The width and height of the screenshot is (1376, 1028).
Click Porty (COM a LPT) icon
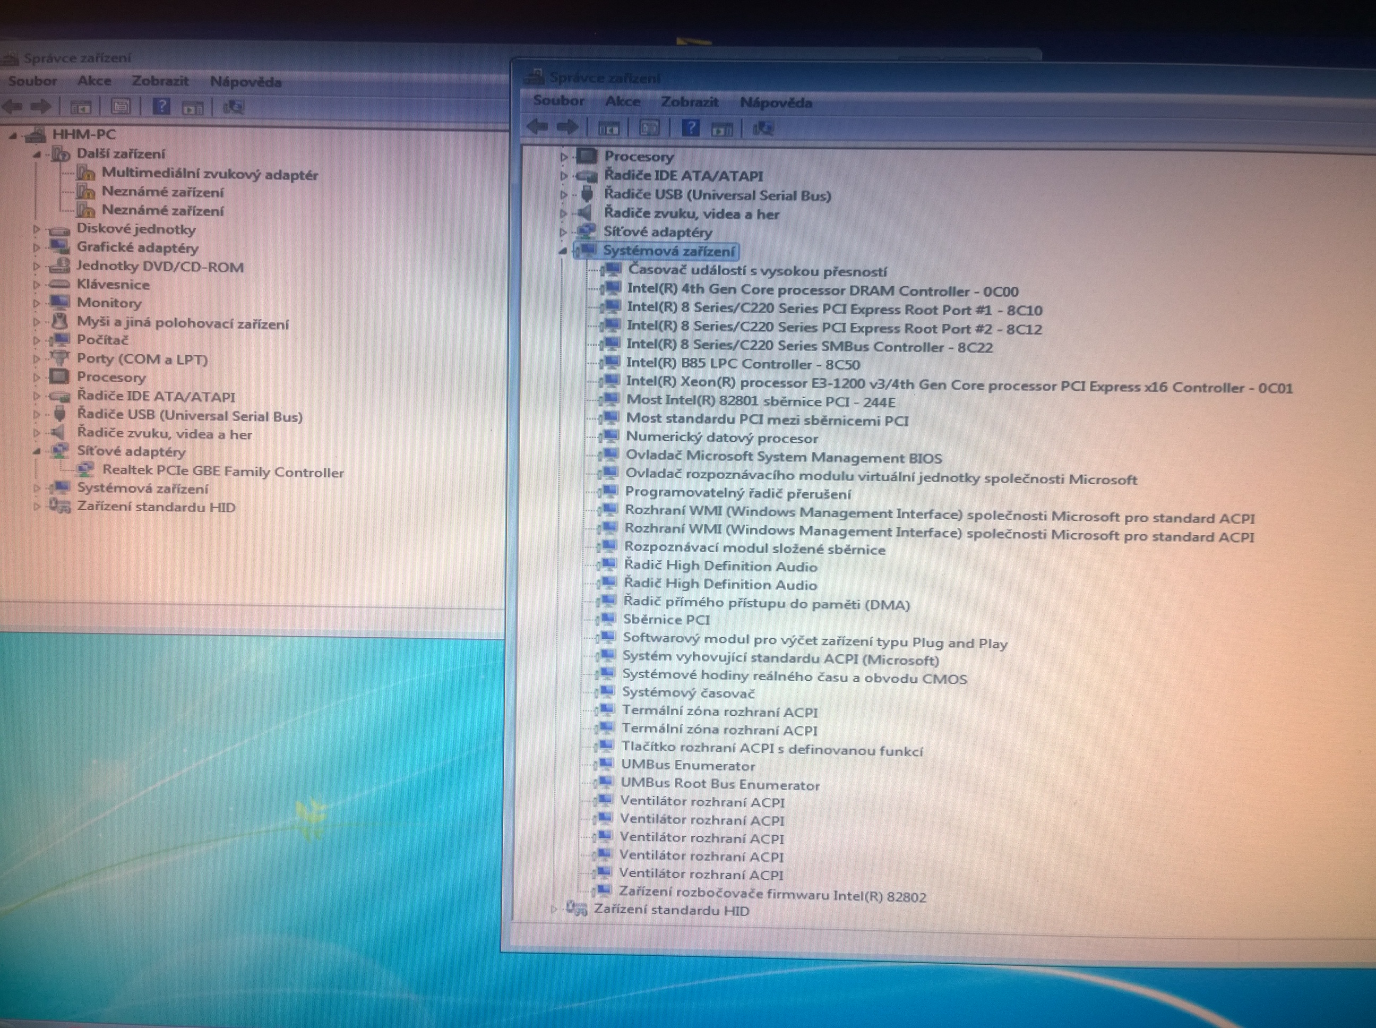coord(59,358)
